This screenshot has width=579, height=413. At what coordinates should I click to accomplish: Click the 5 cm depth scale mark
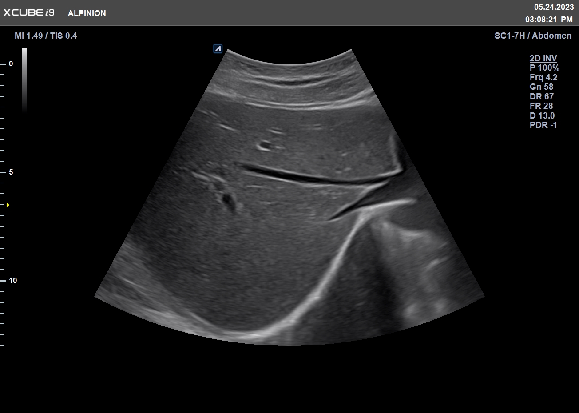[x=11, y=172]
